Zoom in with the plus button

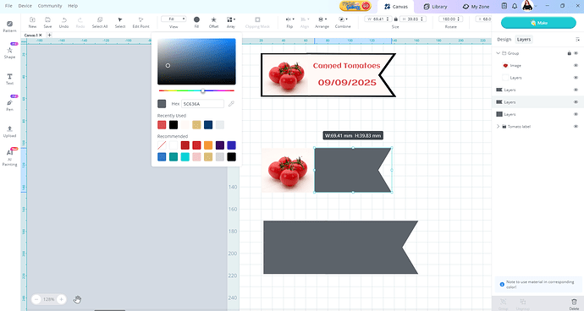click(62, 299)
